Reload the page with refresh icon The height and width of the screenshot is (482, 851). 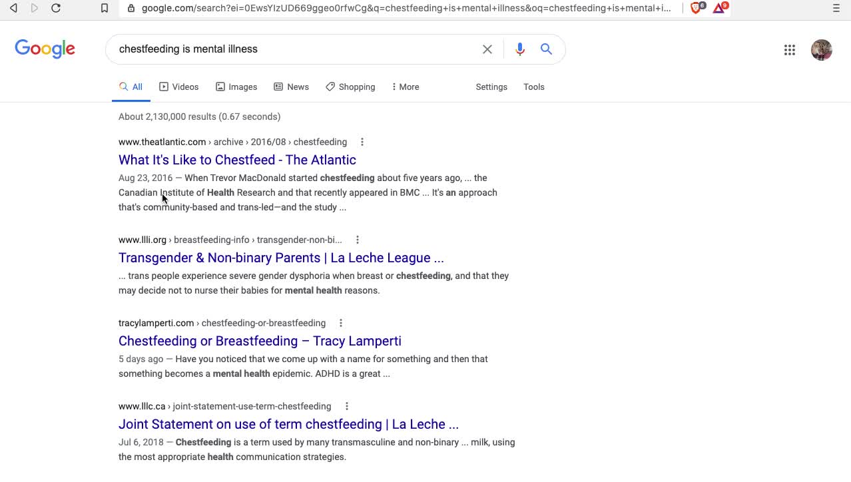(x=56, y=8)
